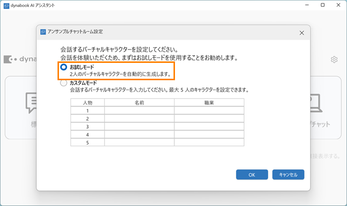Click occupation field for character 2
Image resolution: width=347 pixels, height=206 pixels.
(209, 118)
